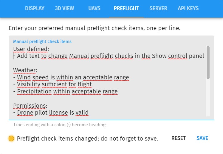223x154 pixels.
Task: Place cursor in the 'User defined:' heading line
Action: point(31,49)
